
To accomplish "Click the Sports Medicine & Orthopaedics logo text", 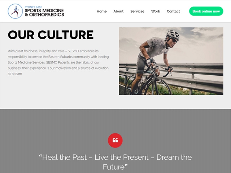I will pos(44,13).
